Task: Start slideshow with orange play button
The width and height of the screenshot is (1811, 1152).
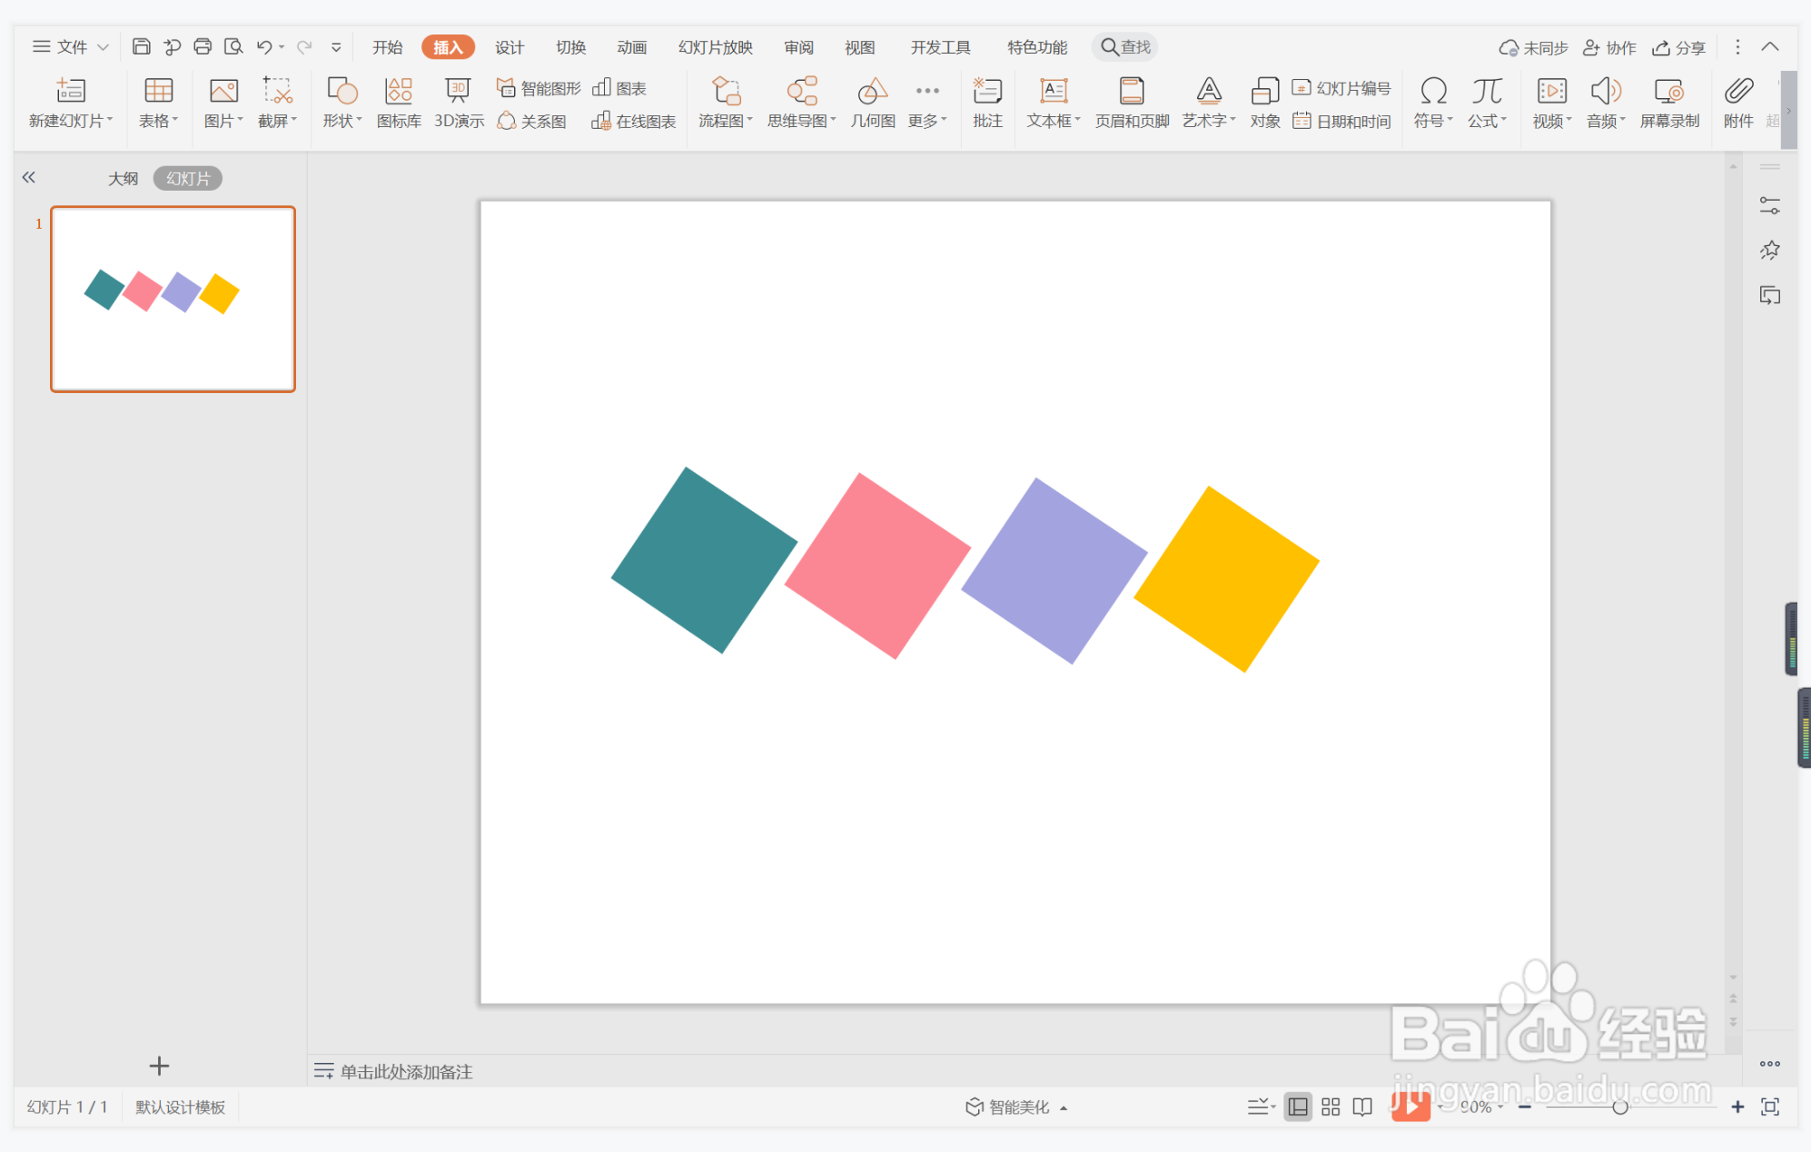Action: pyautogui.click(x=1410, y=1106)
